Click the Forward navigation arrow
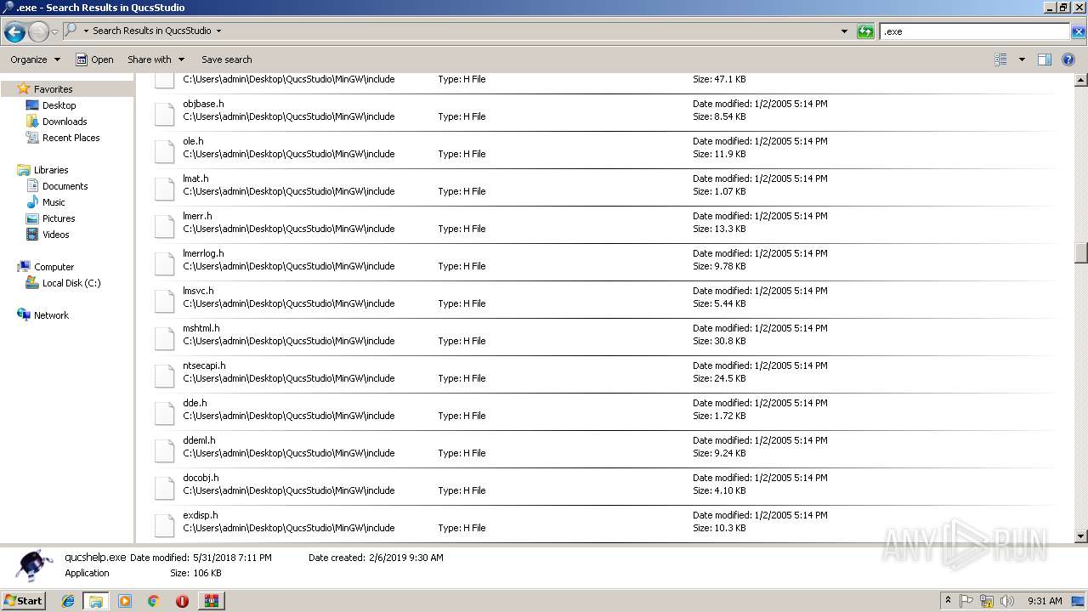This screenshot has width=1088, height=612. click(x=38, y=32)
